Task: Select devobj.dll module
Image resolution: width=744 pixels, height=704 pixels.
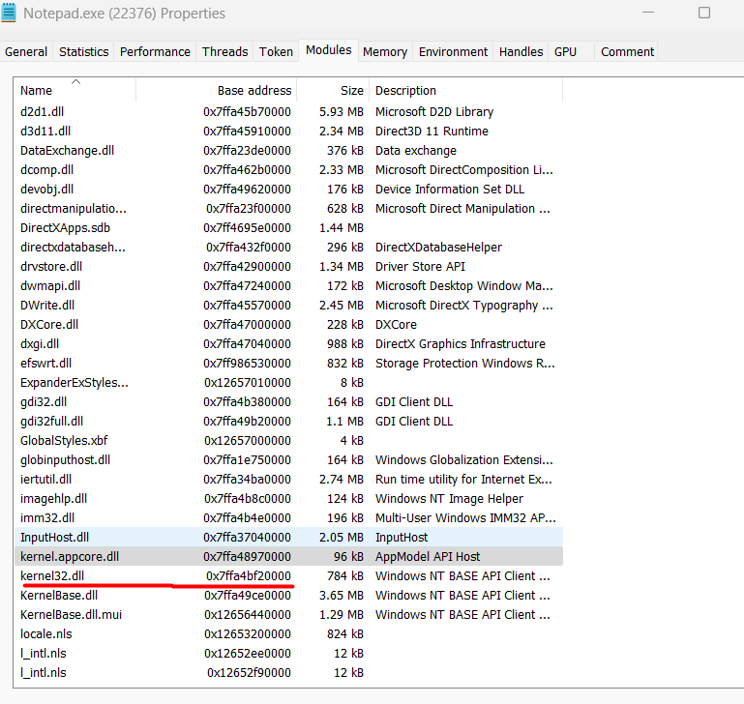Action: [x=289, y=190]
